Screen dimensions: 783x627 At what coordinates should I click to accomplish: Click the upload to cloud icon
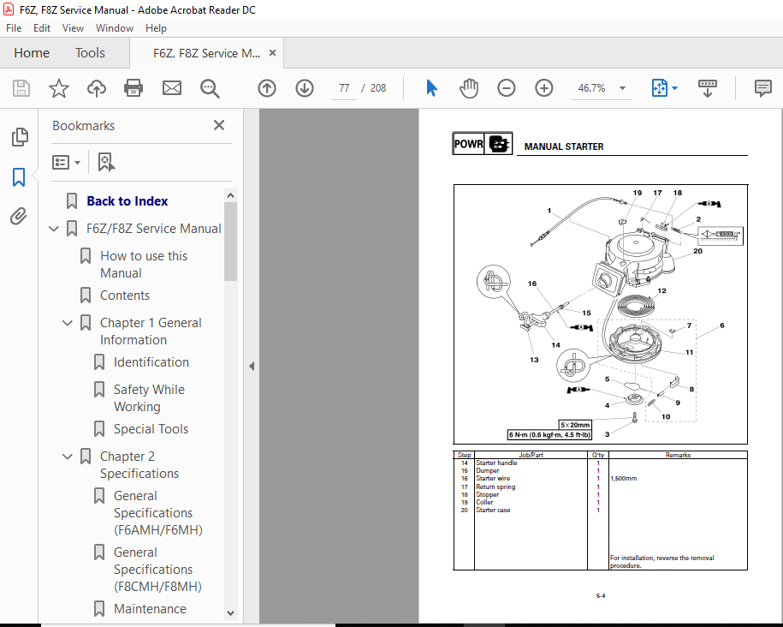click(x=97, y=88)
